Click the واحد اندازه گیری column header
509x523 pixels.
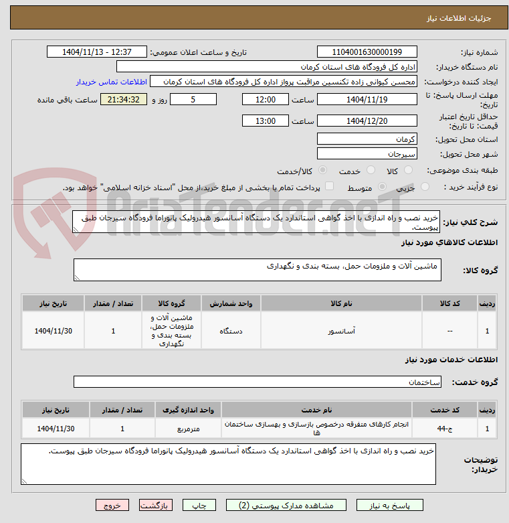[188, 410]
